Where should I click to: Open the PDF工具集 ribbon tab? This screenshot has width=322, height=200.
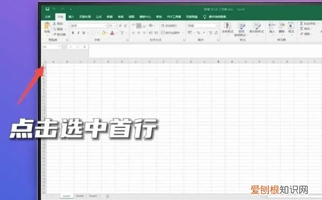[174, 17]
